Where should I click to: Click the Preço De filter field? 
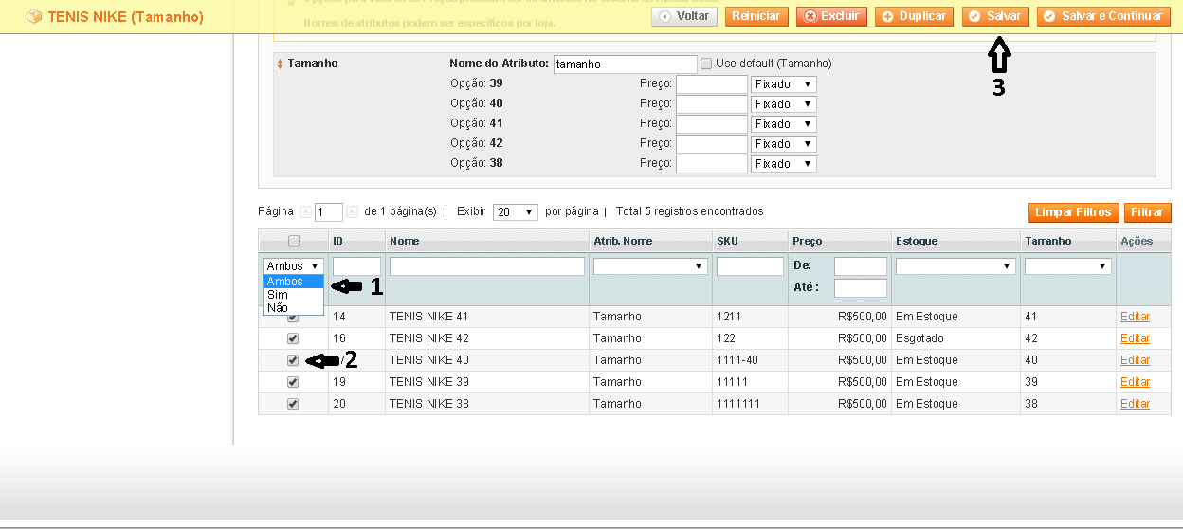click(861, 267)
